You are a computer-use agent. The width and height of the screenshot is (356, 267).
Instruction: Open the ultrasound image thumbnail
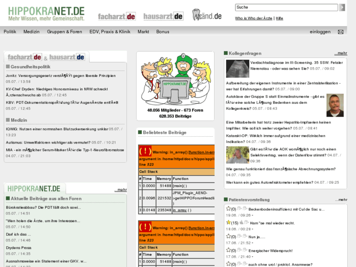point(237,69)
